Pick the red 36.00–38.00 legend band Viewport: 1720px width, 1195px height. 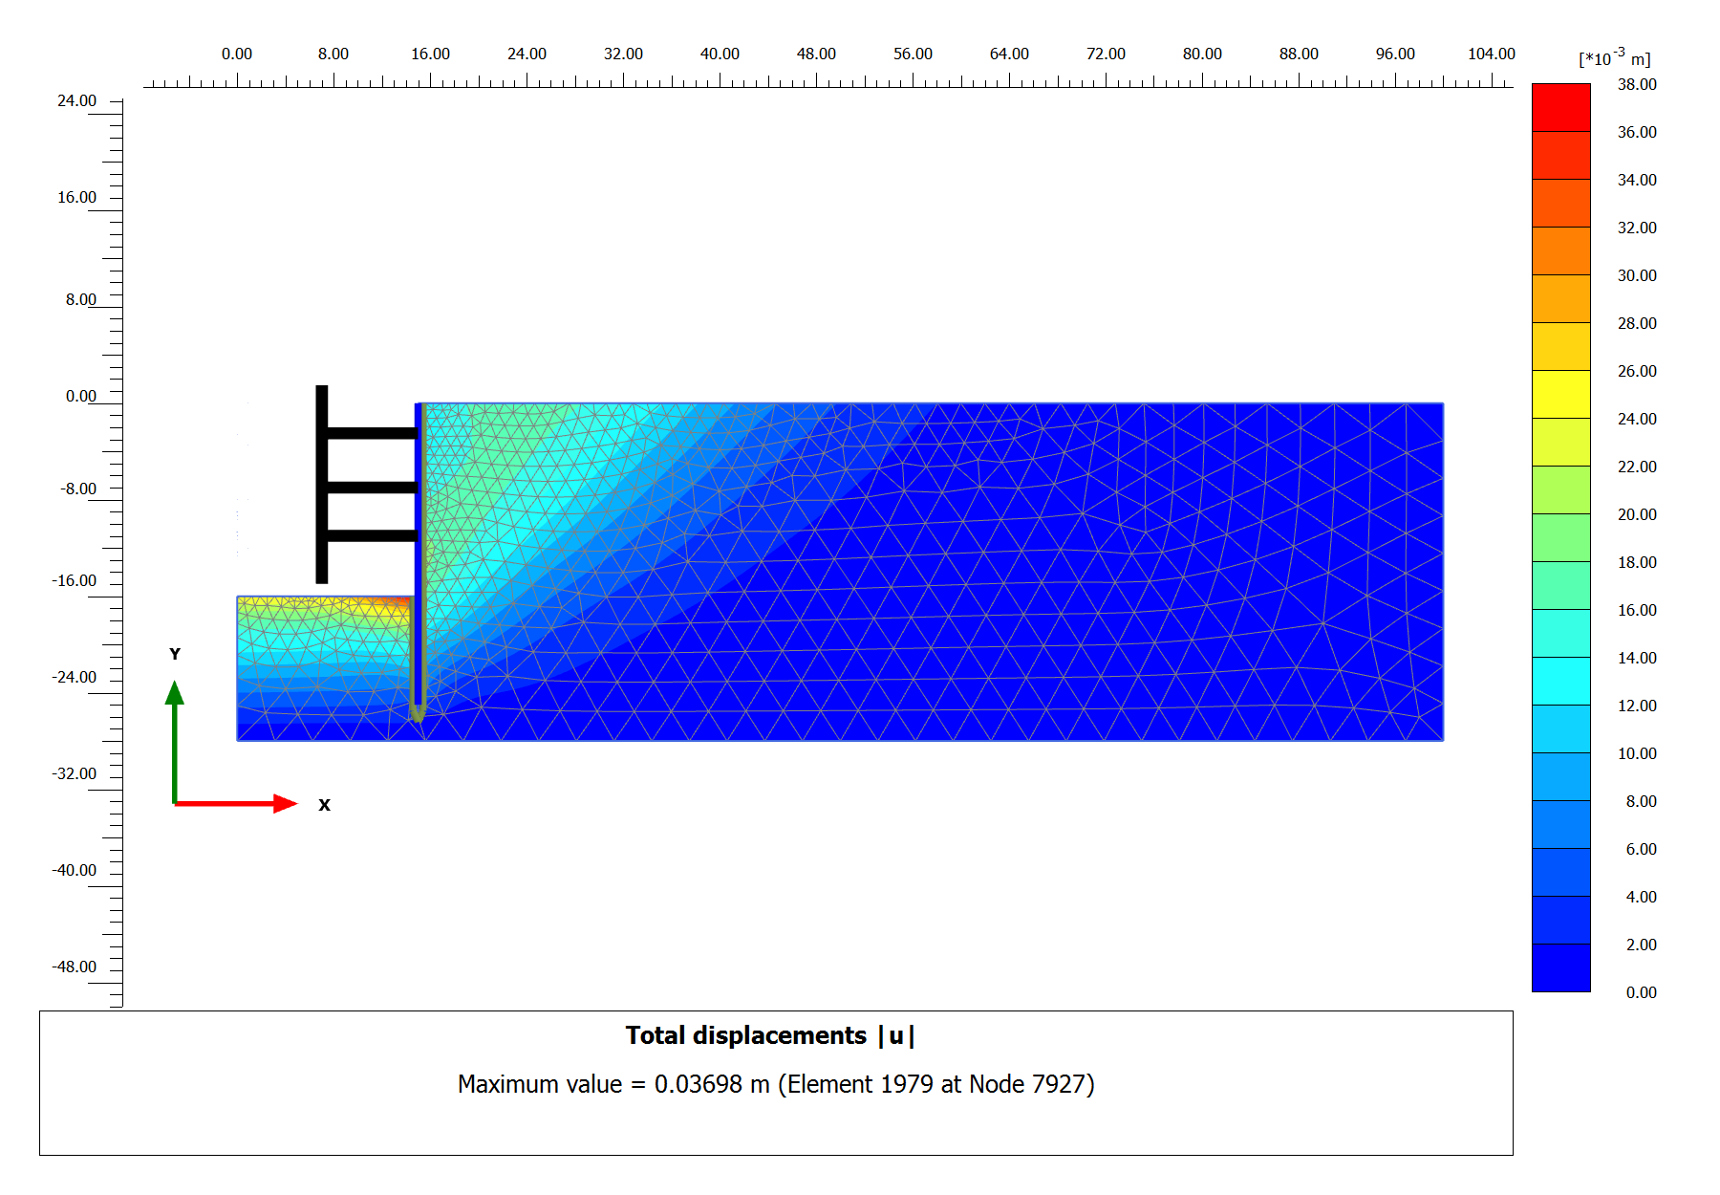pos(1560,107)
